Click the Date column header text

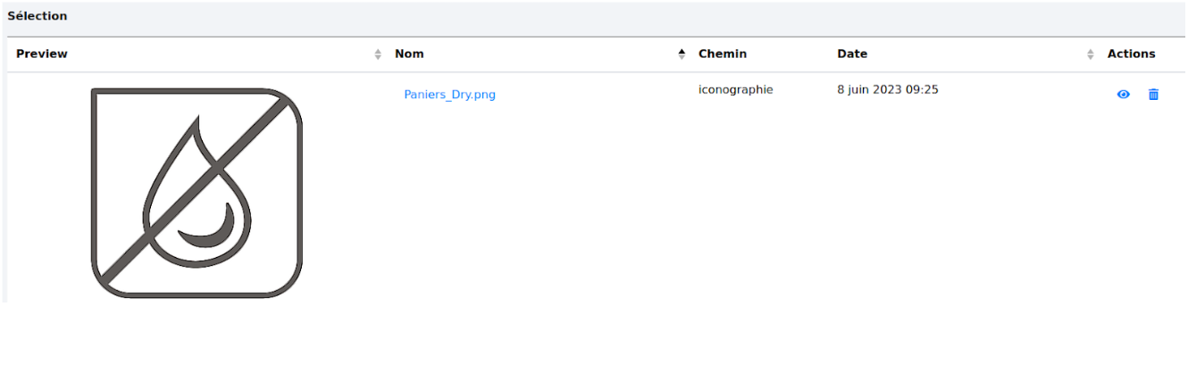852,54
